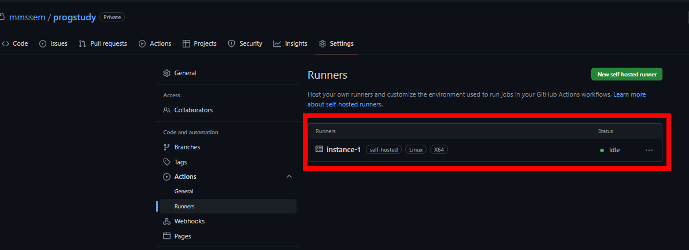
Task: Click the Private visibility badge
Action: (x=112, y=17)
